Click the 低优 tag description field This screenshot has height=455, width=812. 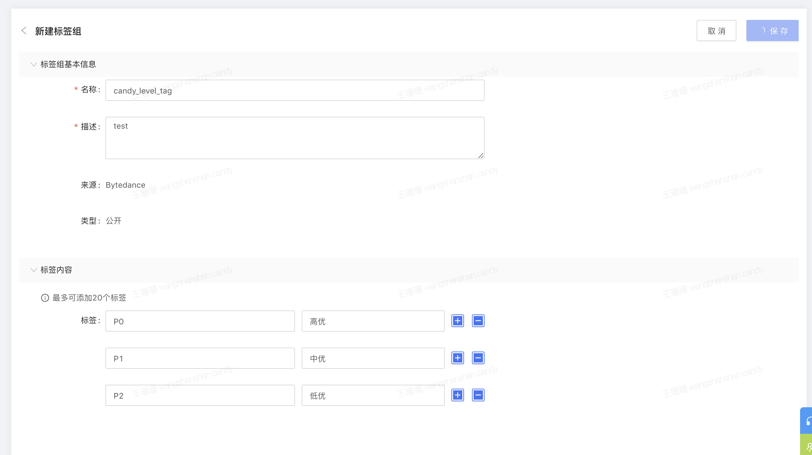click(x=373, y=395)
